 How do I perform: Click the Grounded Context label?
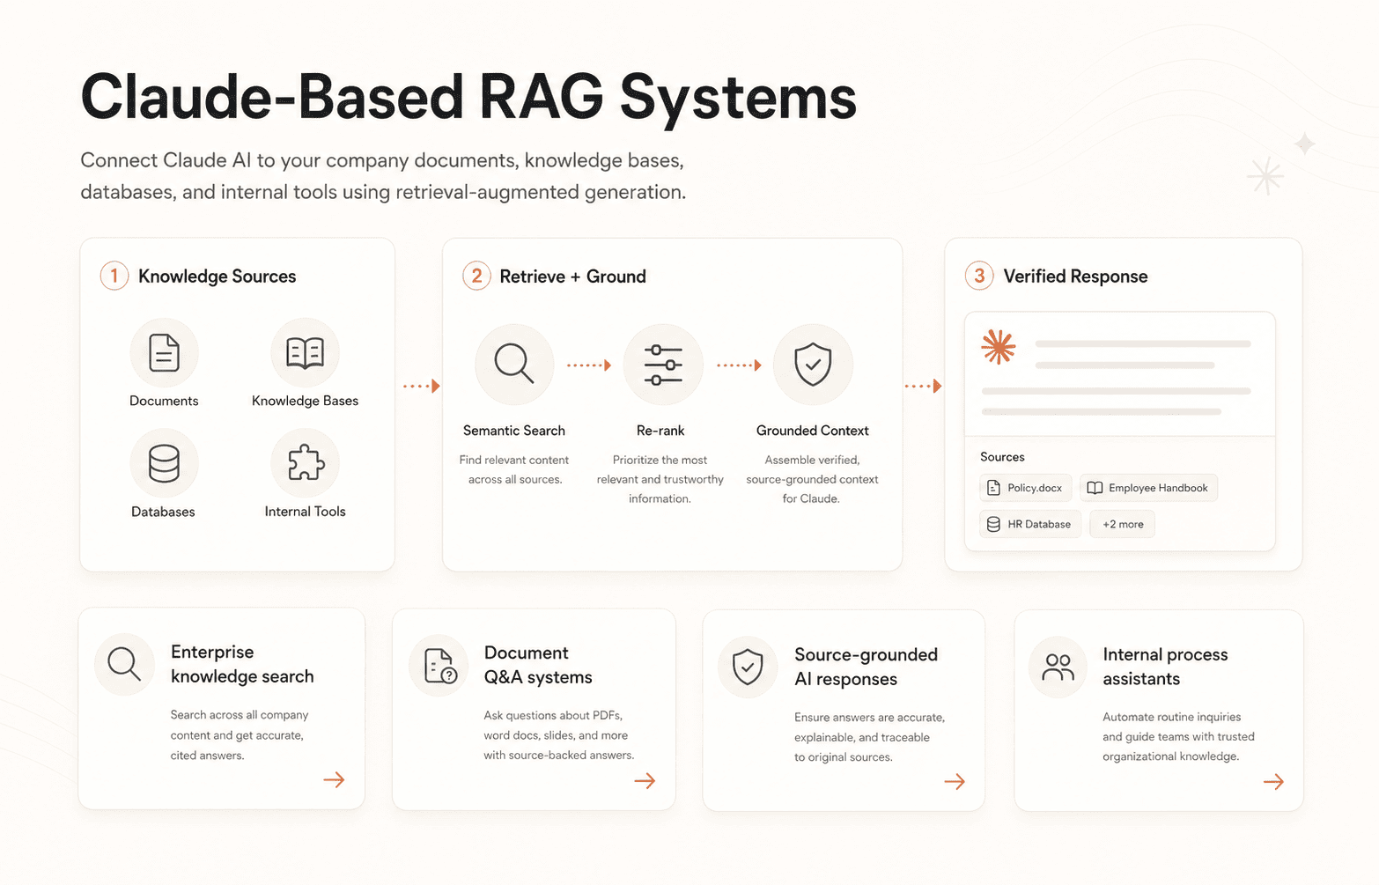[x=813, y=431]
